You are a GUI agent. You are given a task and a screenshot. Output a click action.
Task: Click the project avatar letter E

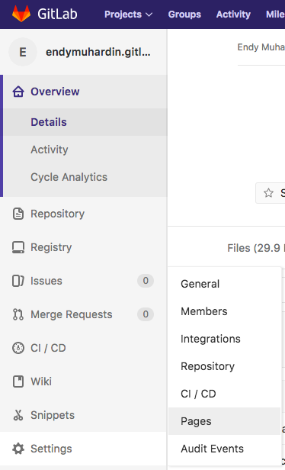[23, 52]
